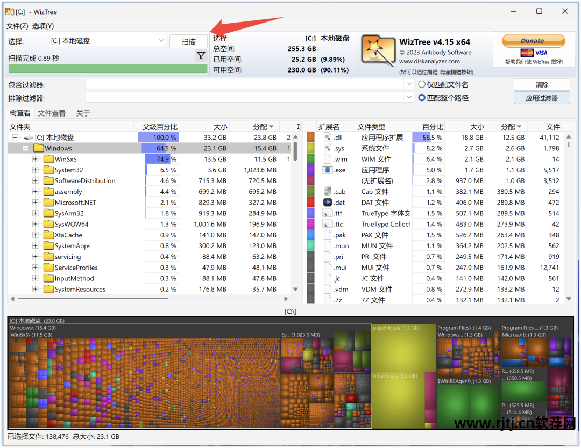Click the assembly folder icon
The width and height of the screenshot is (581, 448).
[x=48, y=192]
